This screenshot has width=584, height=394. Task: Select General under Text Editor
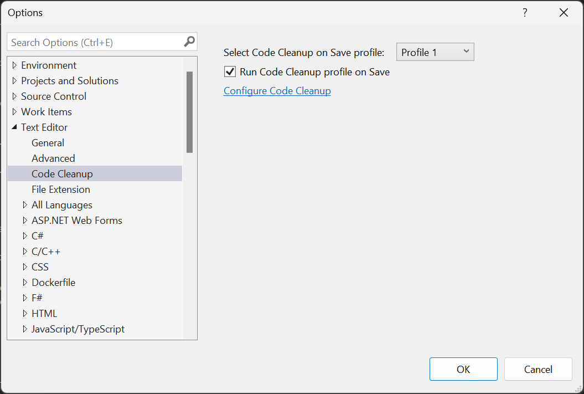coord(48,143)
